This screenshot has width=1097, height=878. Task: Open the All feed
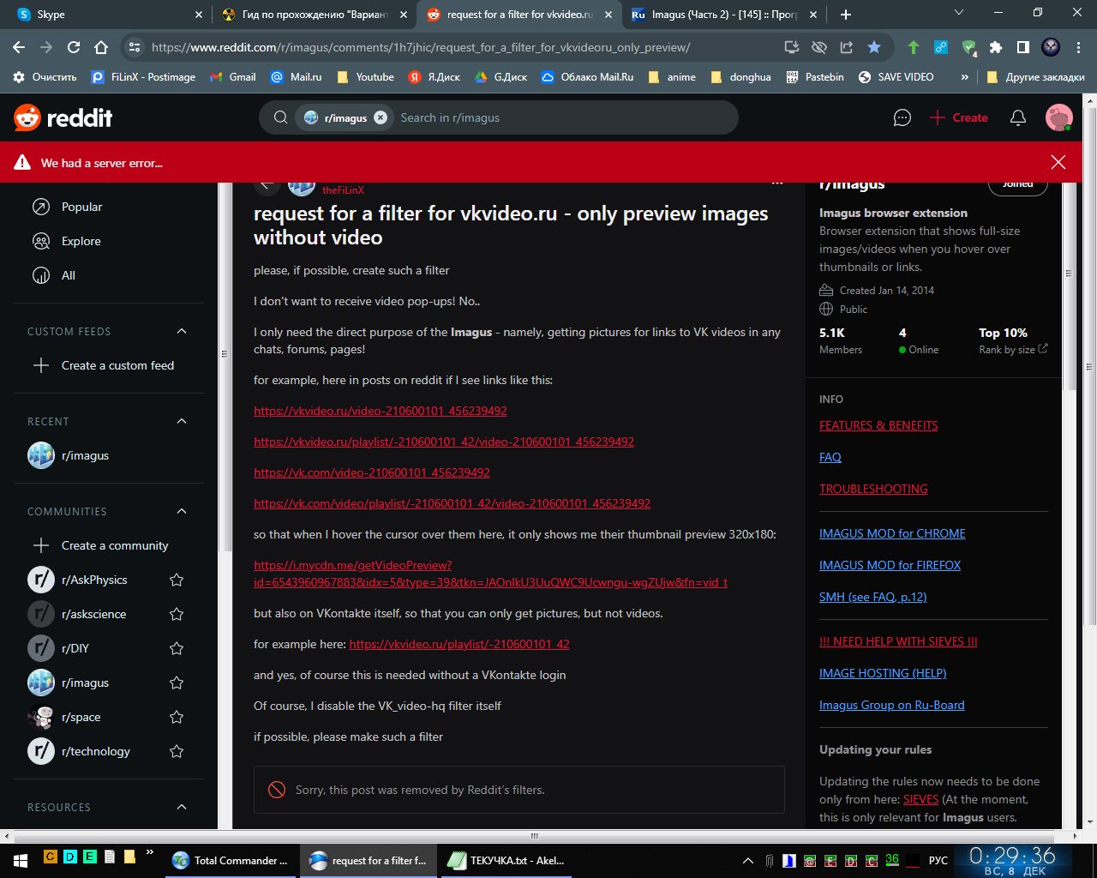pyautogui.click(x=109, y=275)
